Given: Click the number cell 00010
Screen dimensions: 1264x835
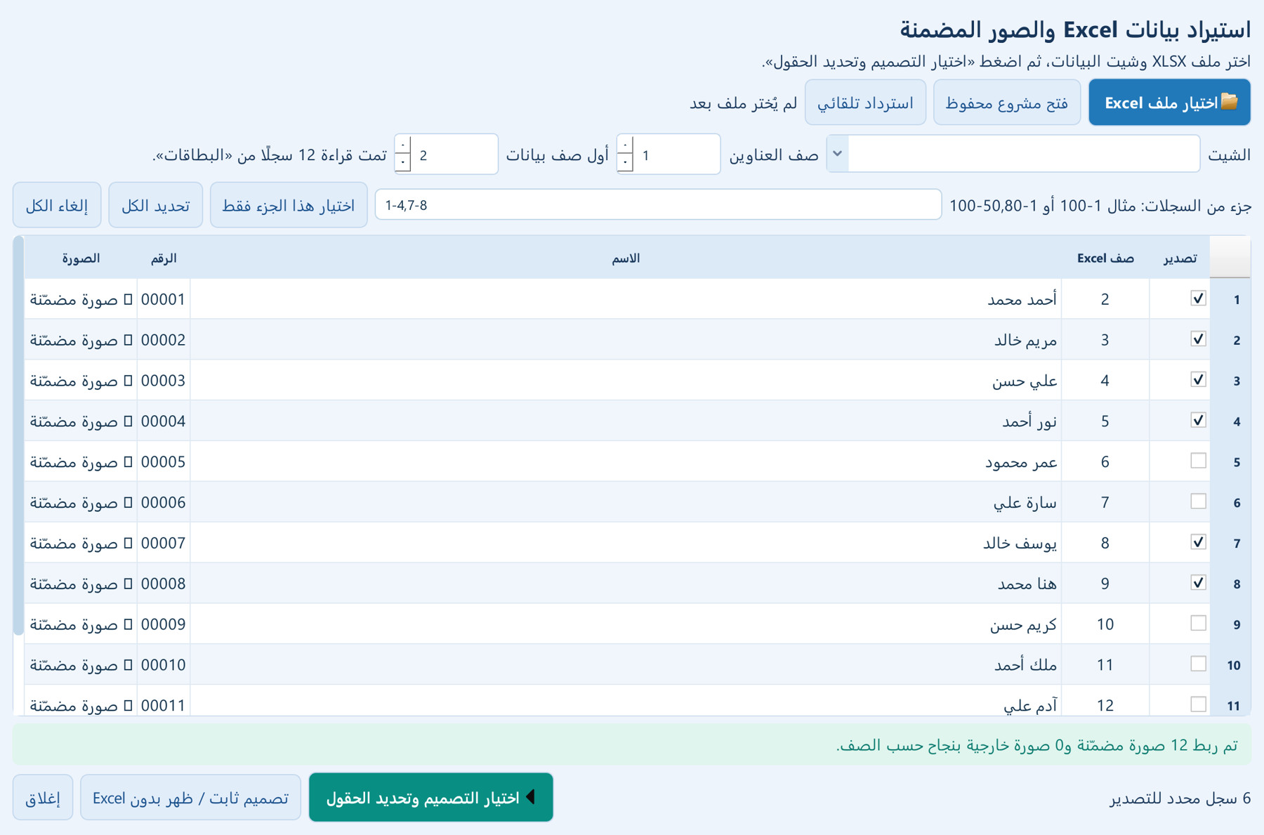Looking at the screenshot, I should (163, 664).
